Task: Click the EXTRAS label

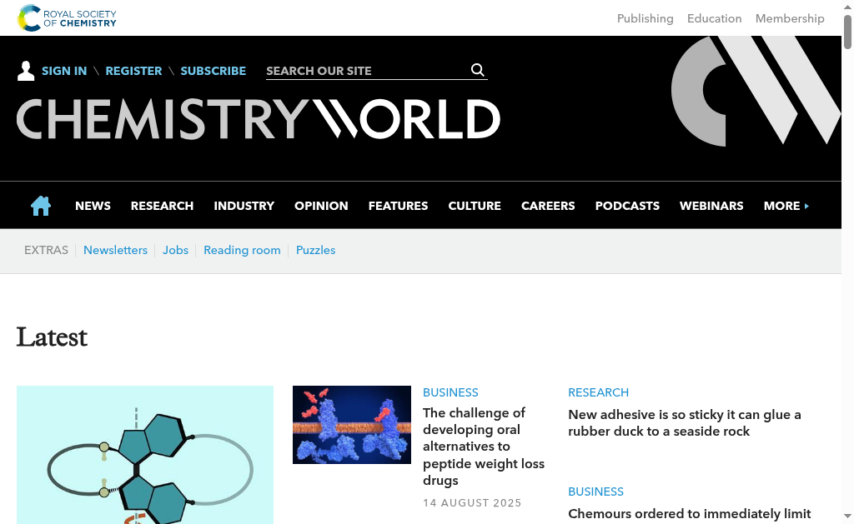Action: [x=47, y=250]
